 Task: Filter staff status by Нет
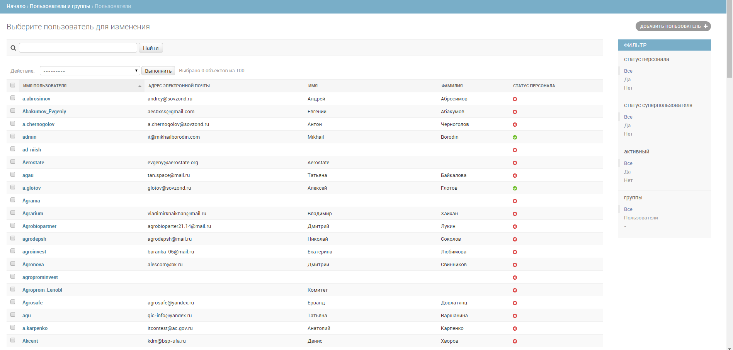coord(628,88)
